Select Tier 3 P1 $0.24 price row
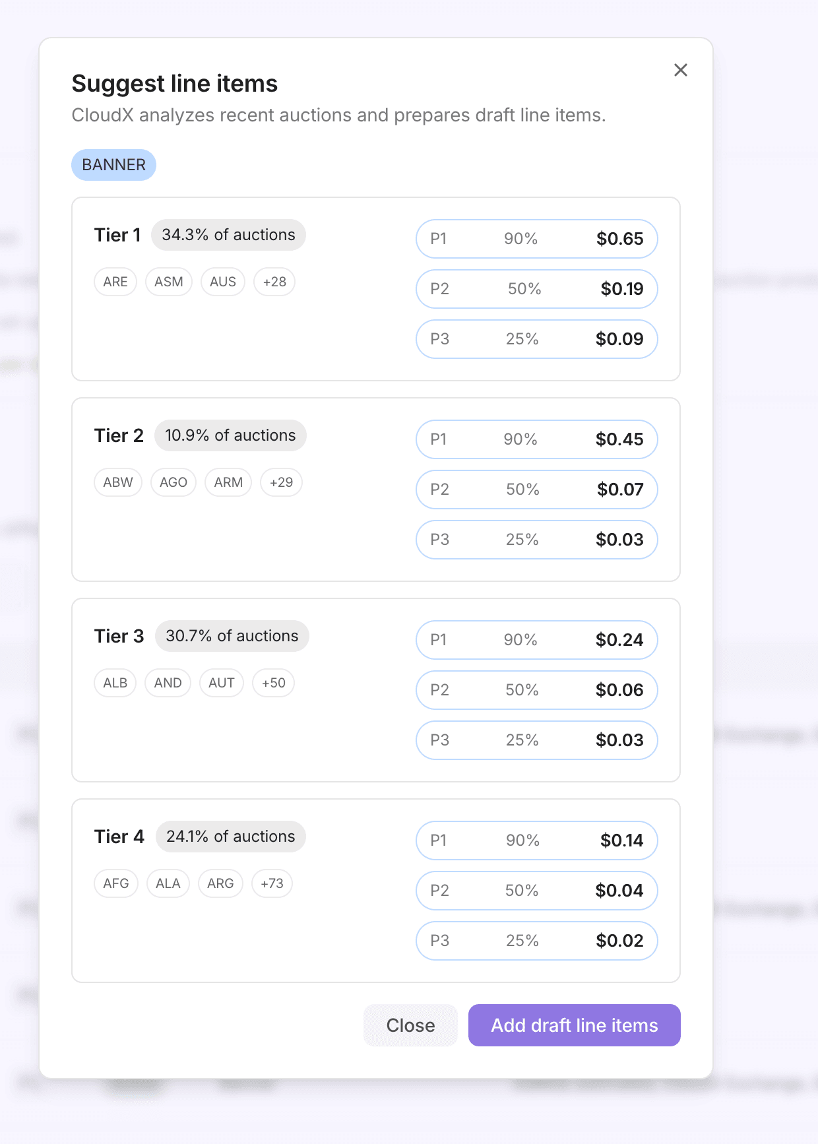 (x=537, y=640)
